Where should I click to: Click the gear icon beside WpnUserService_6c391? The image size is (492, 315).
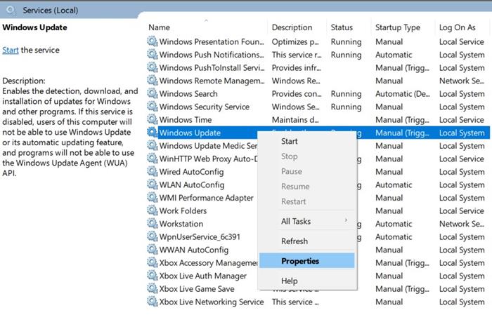(x=153, y=236)
